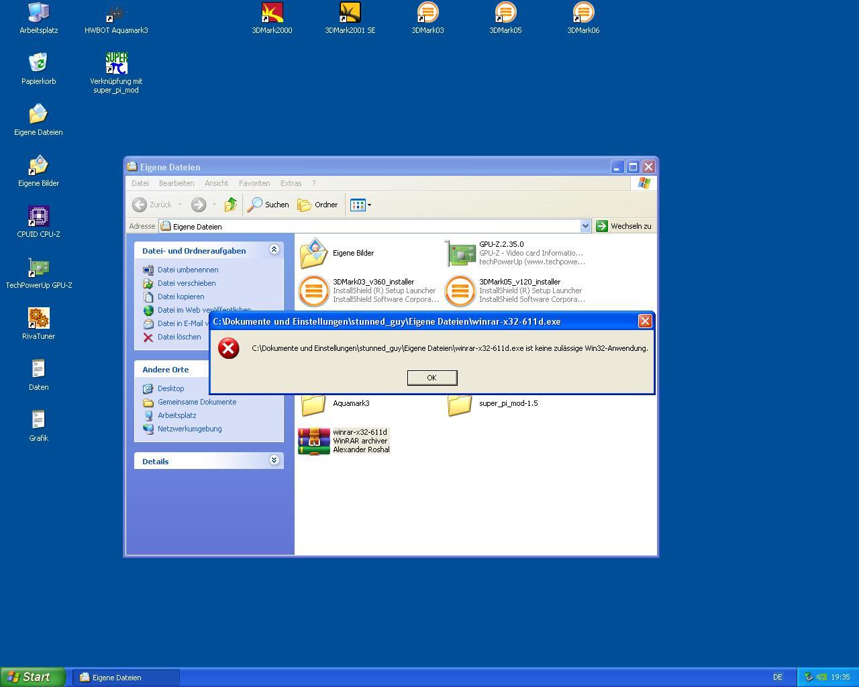Maximize the Eigene Dateien window

click(633, 166)
